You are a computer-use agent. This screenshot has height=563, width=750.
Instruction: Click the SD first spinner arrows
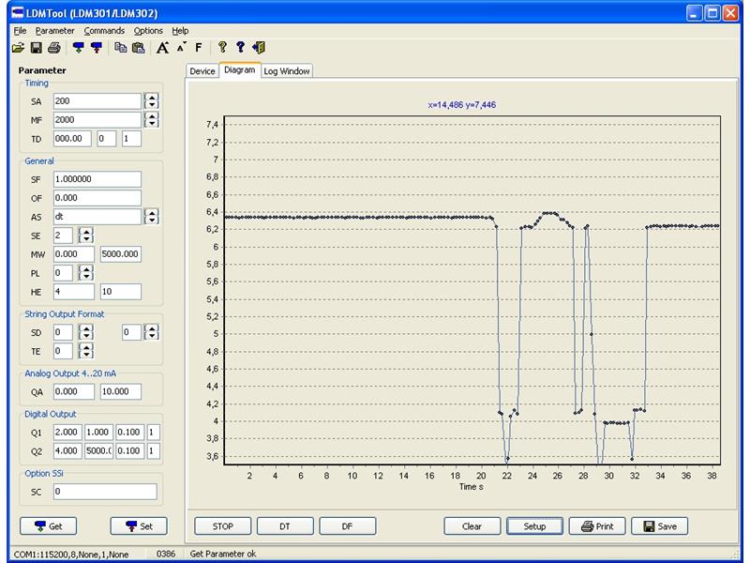86,332
